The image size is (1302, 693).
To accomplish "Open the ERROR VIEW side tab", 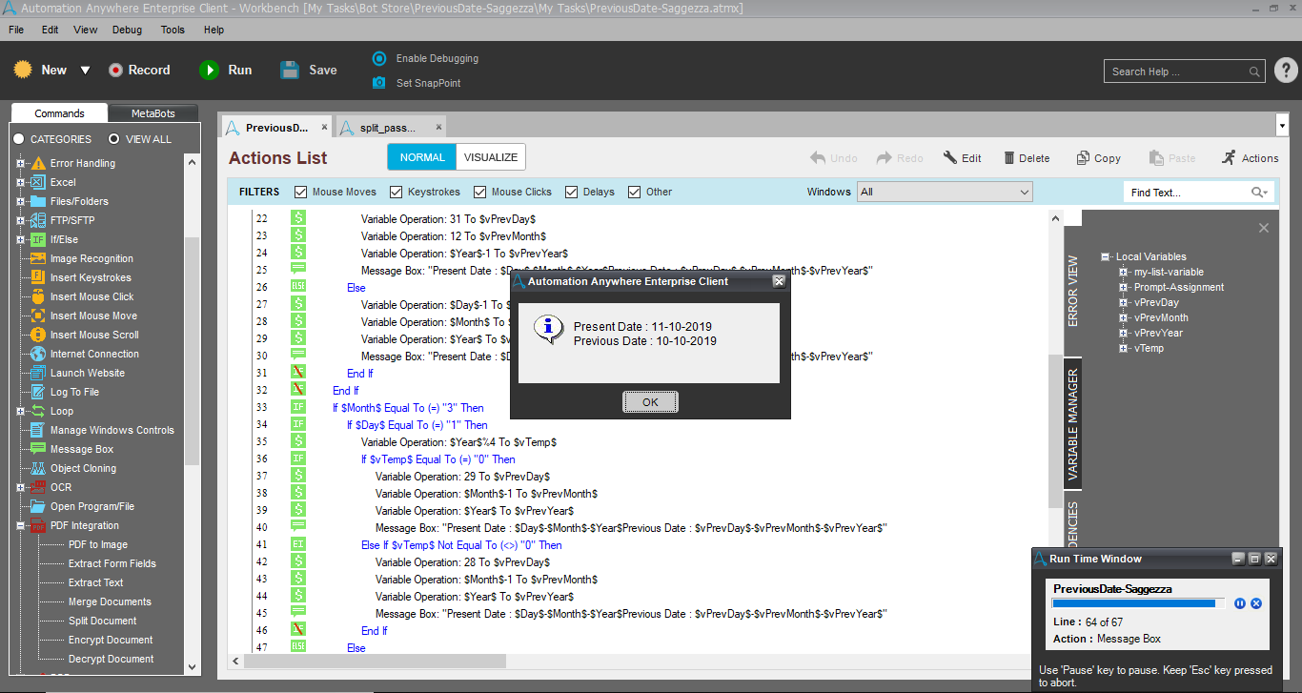I will [1072, 291].
